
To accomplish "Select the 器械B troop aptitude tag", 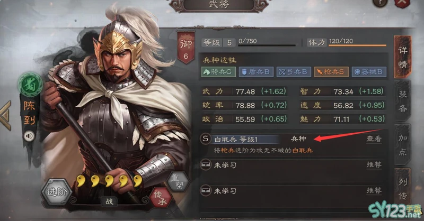I will [x=369, y=72].
